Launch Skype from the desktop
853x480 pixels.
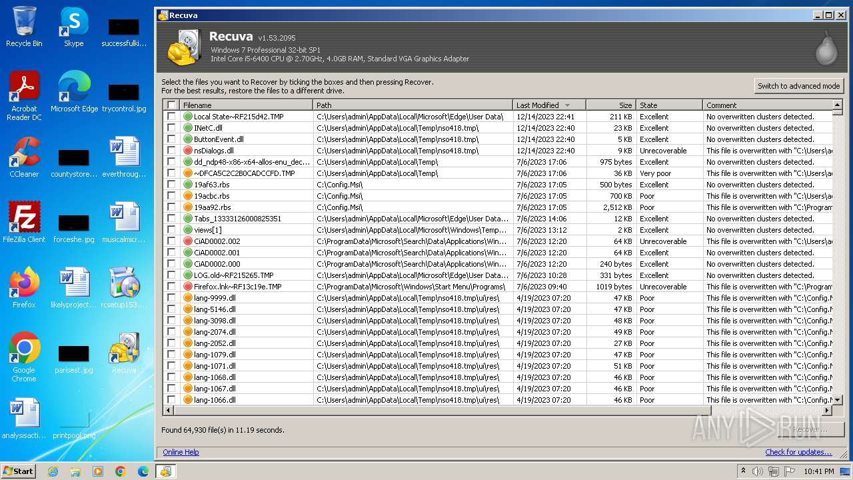coord(74,27)
